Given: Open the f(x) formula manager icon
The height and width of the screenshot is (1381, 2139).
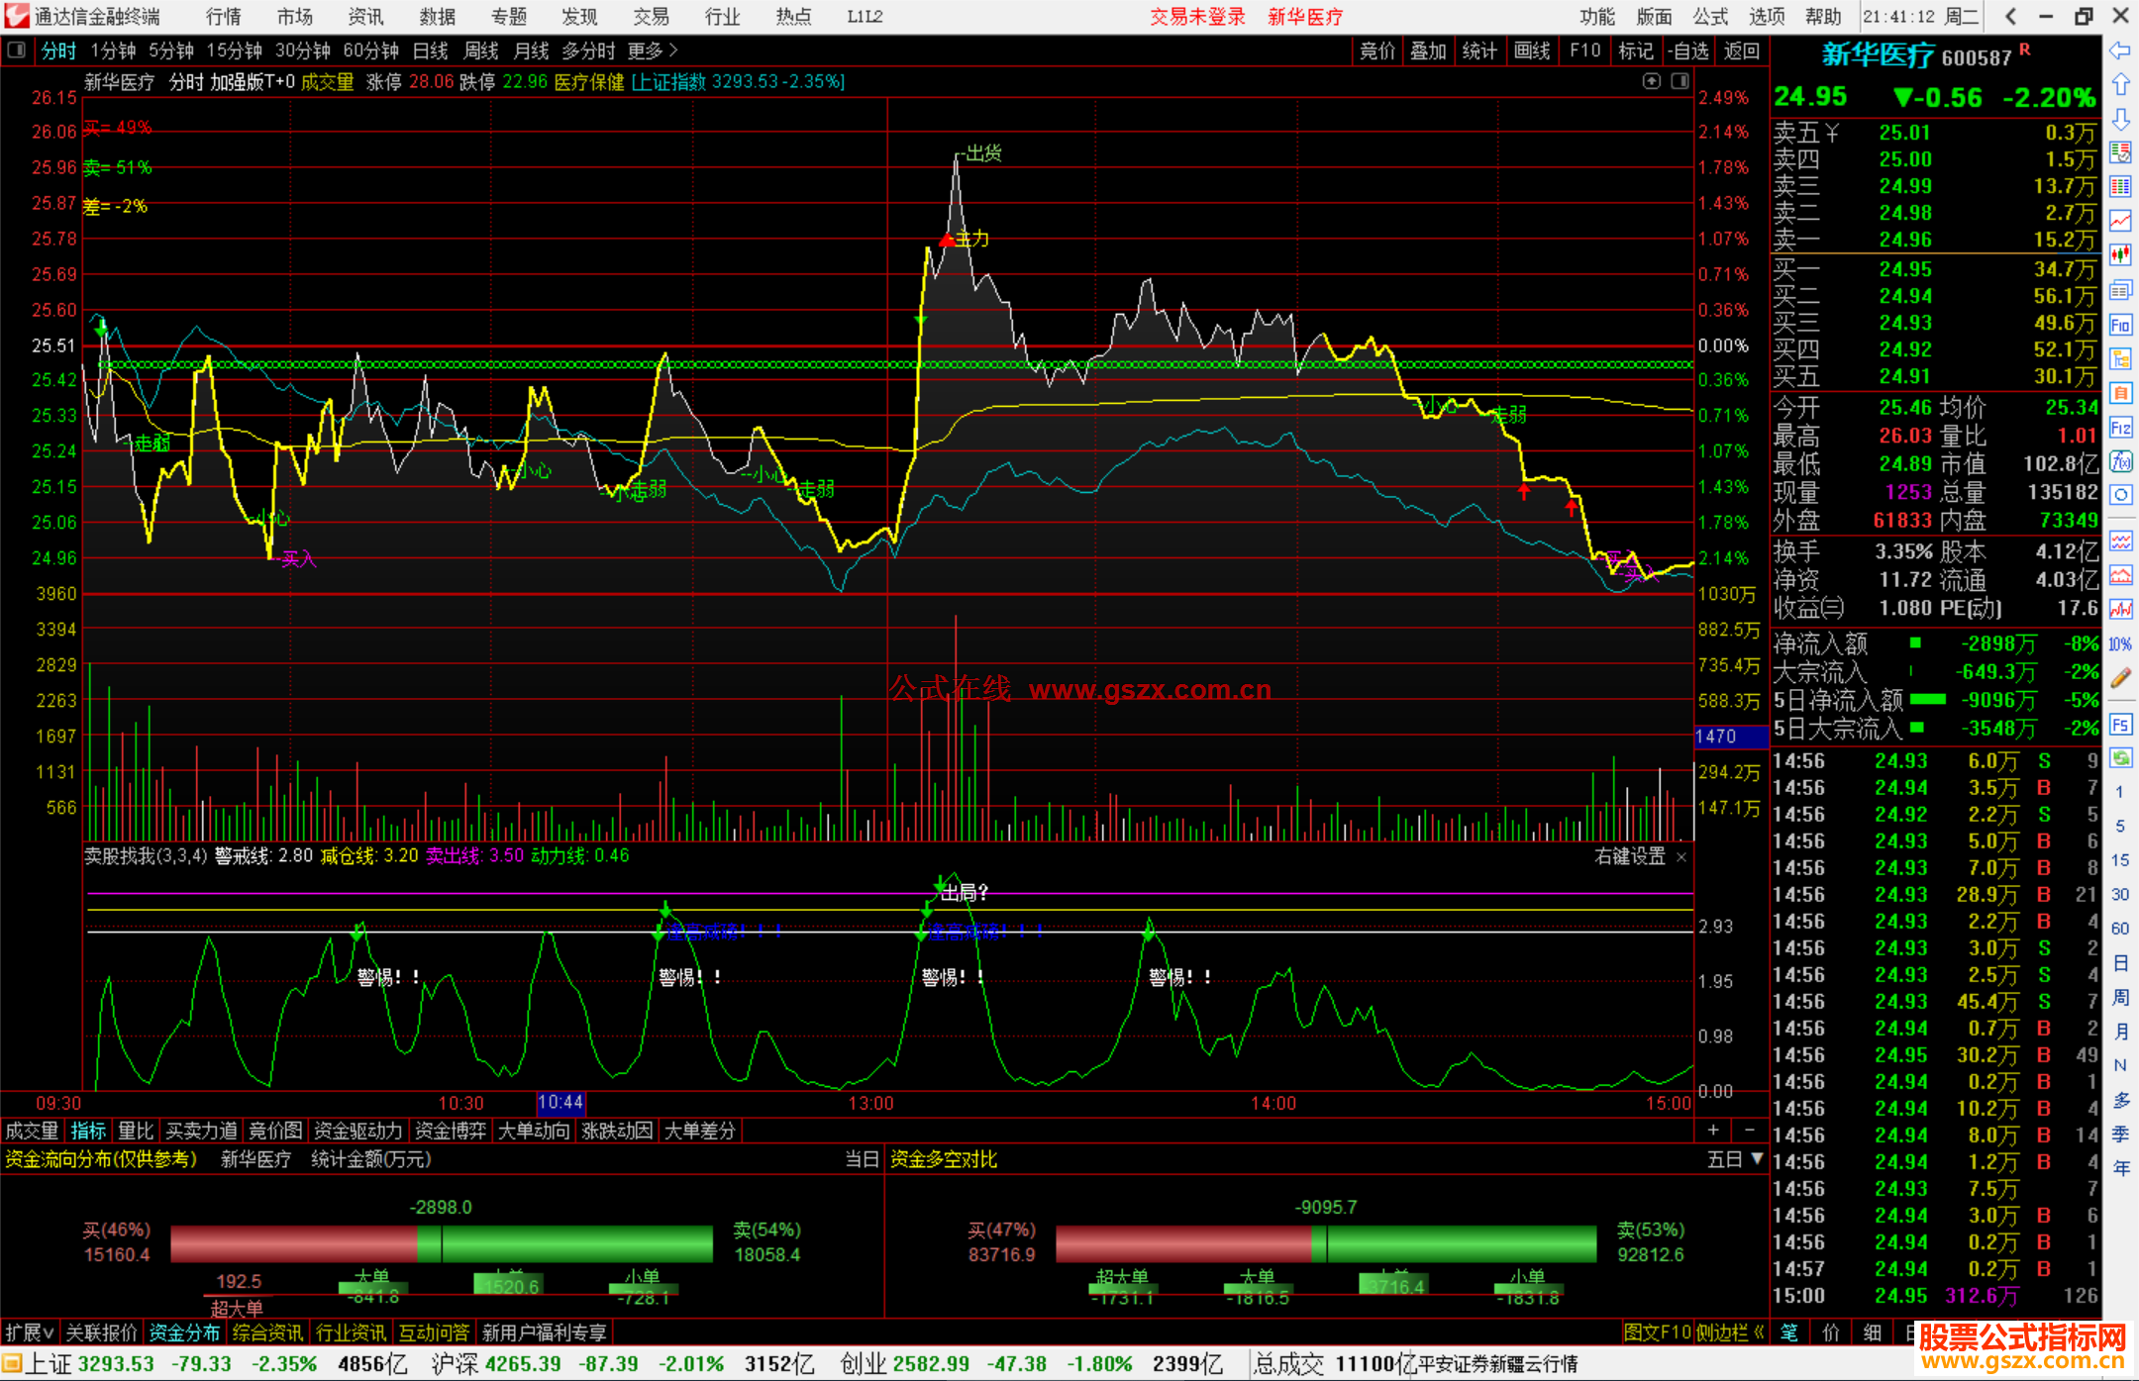Looking at the screenshot, I should pos(2120,461).
